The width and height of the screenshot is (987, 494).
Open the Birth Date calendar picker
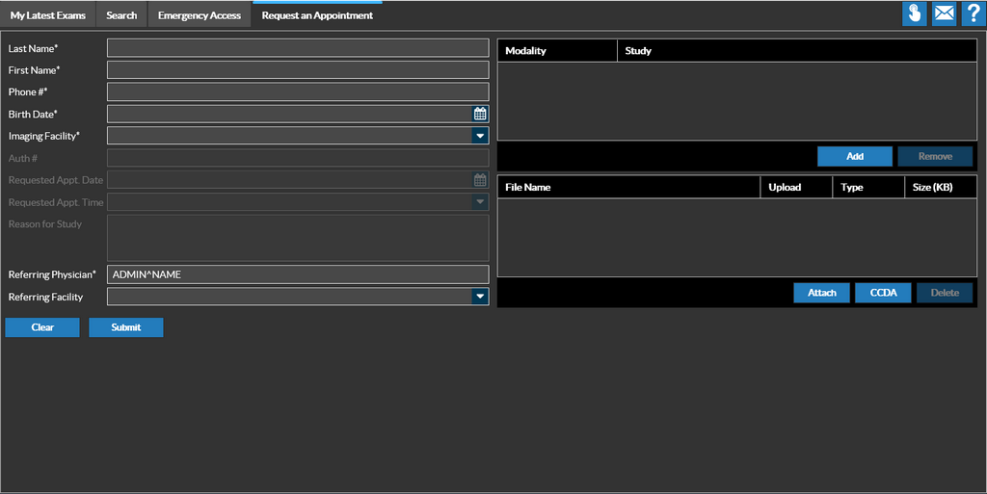[480, 114]
